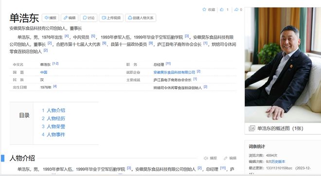Click the 播报 speaker button beside title
Viewport: 321px width, 176px height.
click(51, 18)
